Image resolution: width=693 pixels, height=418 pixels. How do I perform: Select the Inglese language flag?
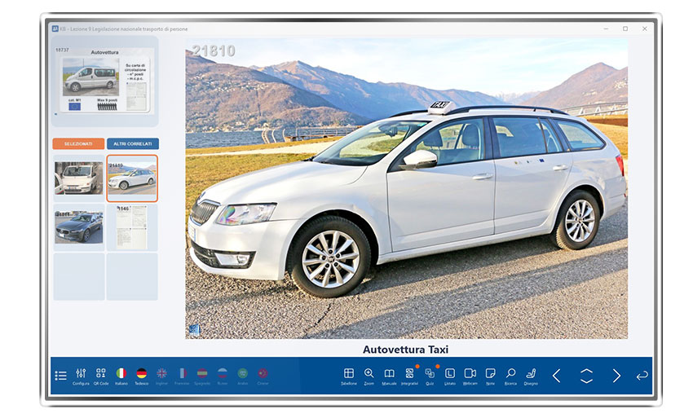(162, 375)
